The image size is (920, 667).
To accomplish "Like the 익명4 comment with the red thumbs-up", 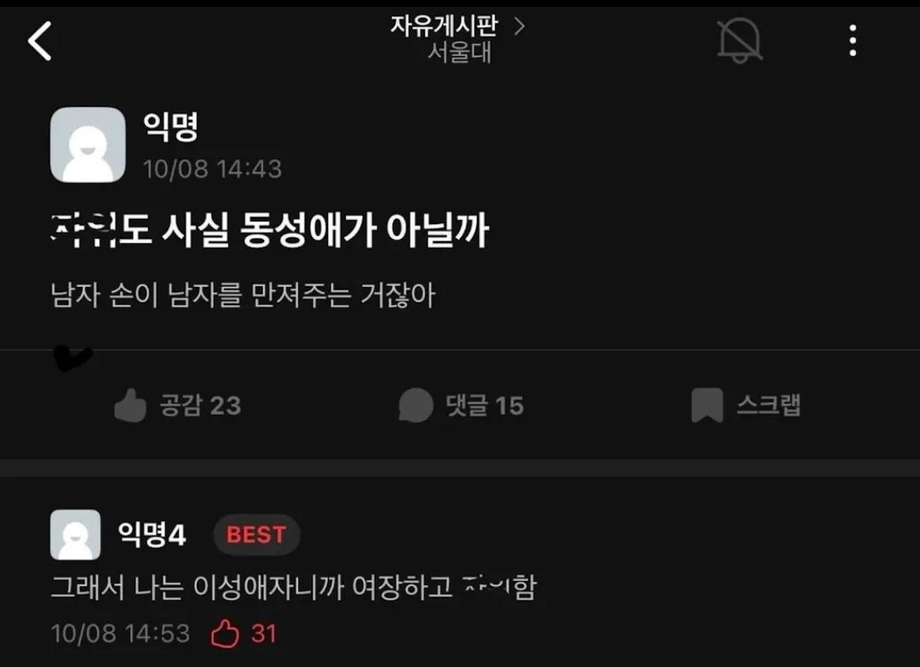I will [x=225, y=634].
